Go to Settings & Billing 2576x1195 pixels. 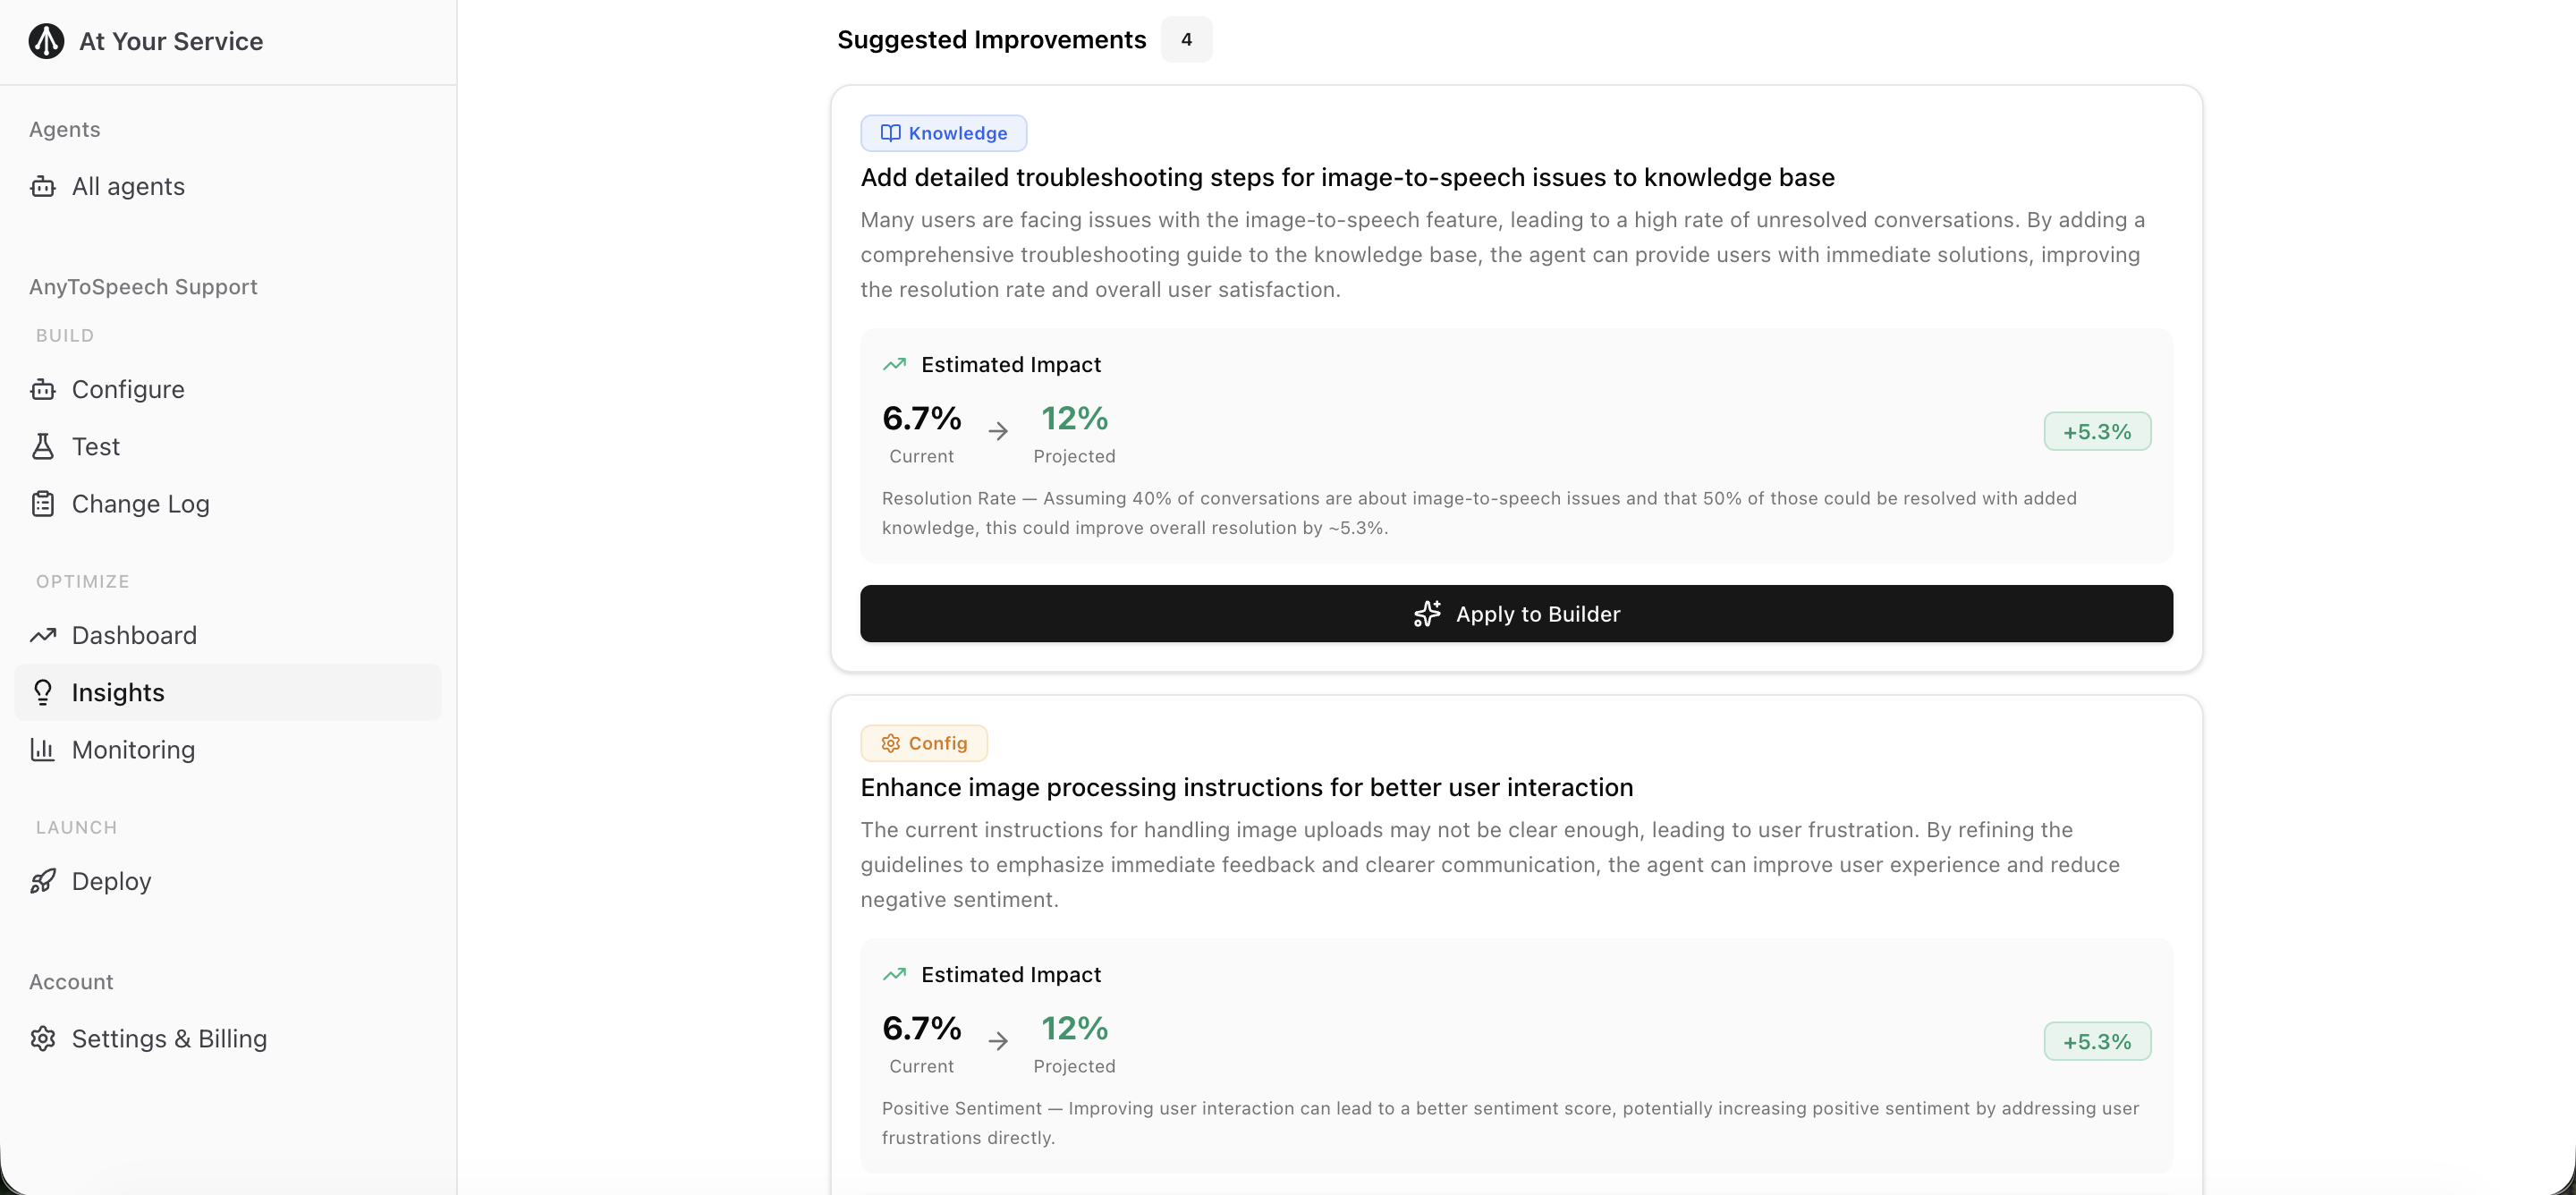click(169, 1039)
